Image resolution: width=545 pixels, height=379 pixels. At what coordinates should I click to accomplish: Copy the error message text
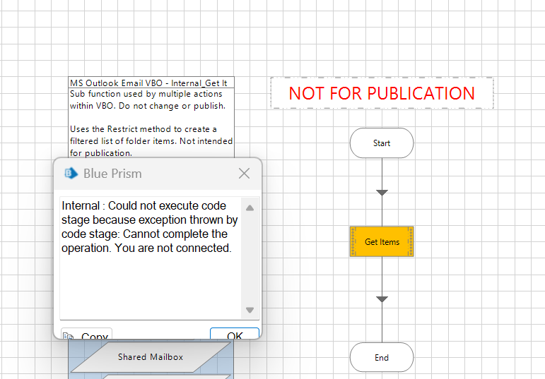pyautogui.click(x=86, y=335)
